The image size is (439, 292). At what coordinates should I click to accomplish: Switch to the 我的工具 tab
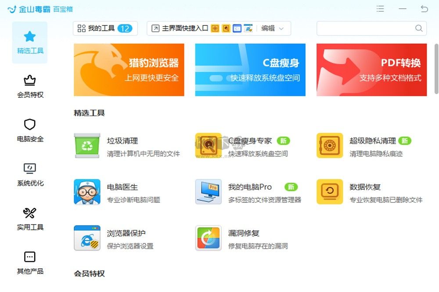[x=105, y=28]
